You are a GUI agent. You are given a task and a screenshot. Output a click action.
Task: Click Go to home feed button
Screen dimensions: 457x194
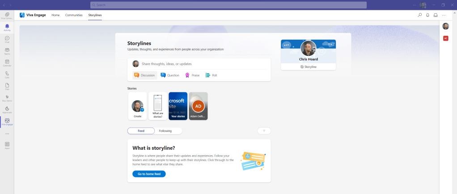[149, 174]
